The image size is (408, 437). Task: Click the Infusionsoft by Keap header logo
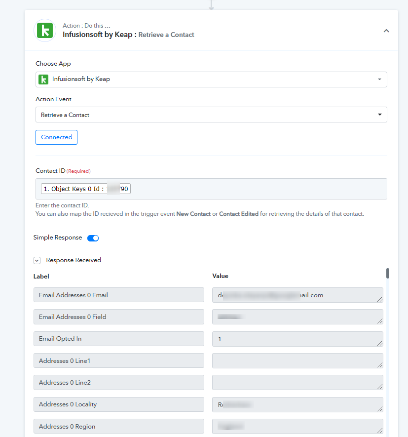pyautogui.click(x=45, y=31)
